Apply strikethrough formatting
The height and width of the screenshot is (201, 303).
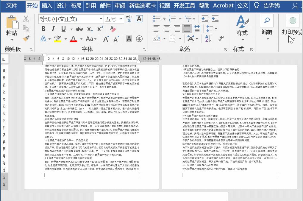point(80,29)
